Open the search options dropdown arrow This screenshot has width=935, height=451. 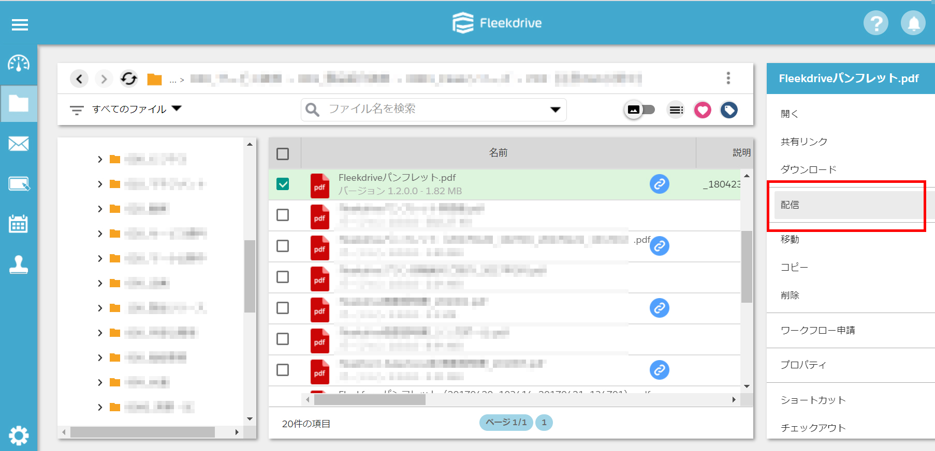click(x=556, y=110)
